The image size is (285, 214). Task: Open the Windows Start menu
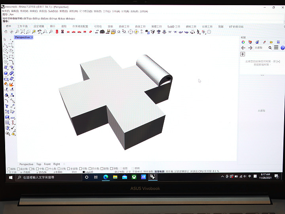point(11,177)
